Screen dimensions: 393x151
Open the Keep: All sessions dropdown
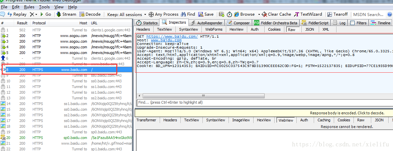pos(127,15)
